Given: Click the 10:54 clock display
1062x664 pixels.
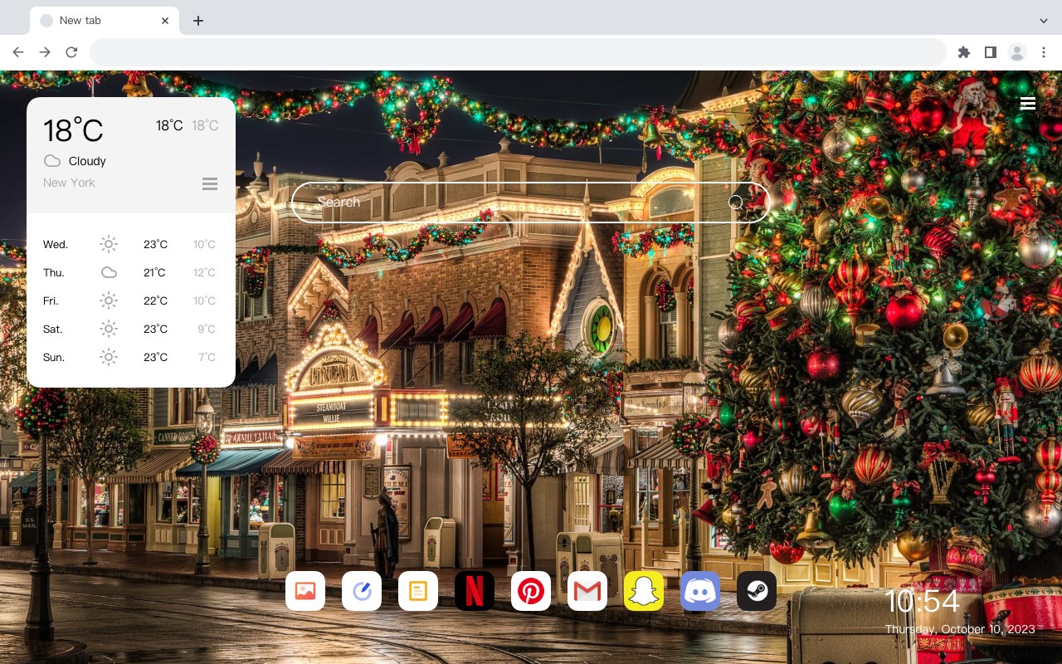Looking at the screenshot, I should [x=922, y=602].
